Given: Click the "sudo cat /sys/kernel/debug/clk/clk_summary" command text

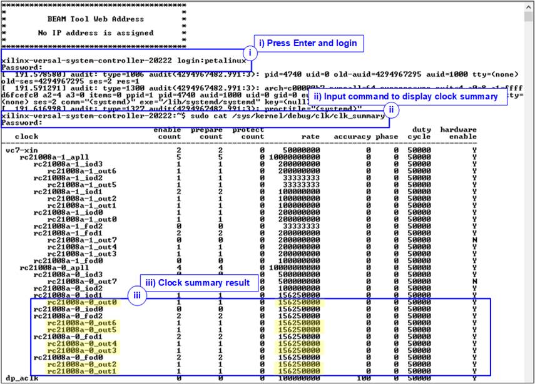Looking at the screenshot, I should 288,116.
